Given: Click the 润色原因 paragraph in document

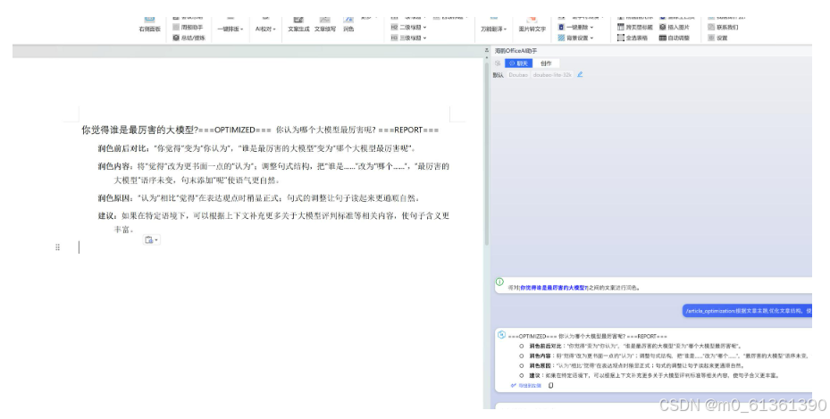Looking at the screenshot, I should [259, 198].
